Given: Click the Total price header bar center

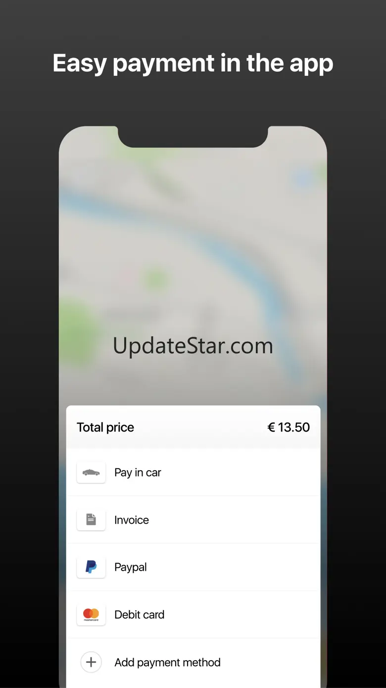Looking at the screenshot, I should coord(193,427).
